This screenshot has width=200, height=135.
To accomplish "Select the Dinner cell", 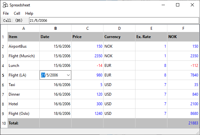I will click(23, 94).
